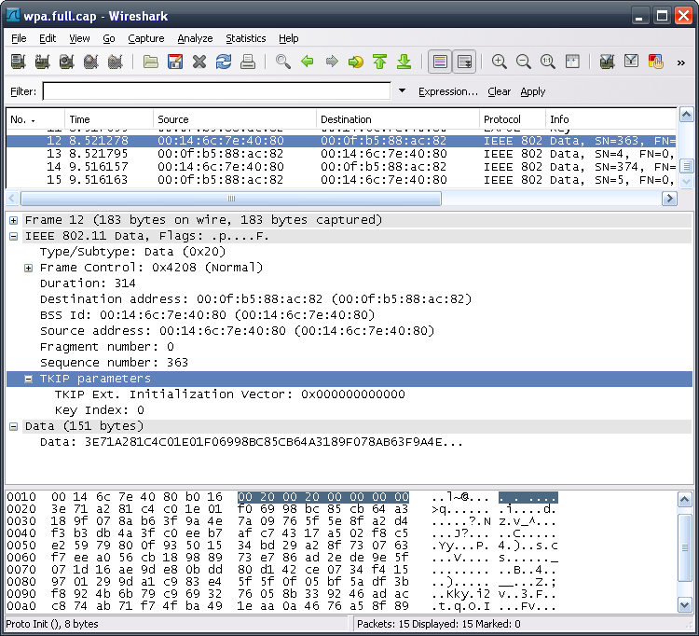699x636 pixels.
Task: Open the Statistics menu
Action: tap(246, 38)
